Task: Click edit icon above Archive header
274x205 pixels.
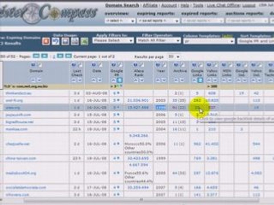Action: tap(182, 65)
